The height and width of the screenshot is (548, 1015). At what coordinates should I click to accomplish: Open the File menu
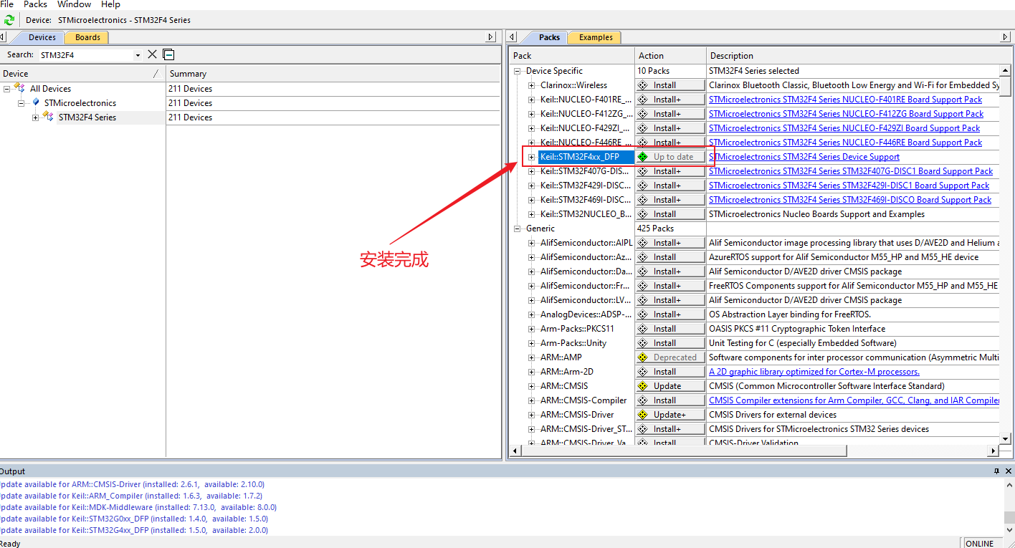(x=6, y=4)
